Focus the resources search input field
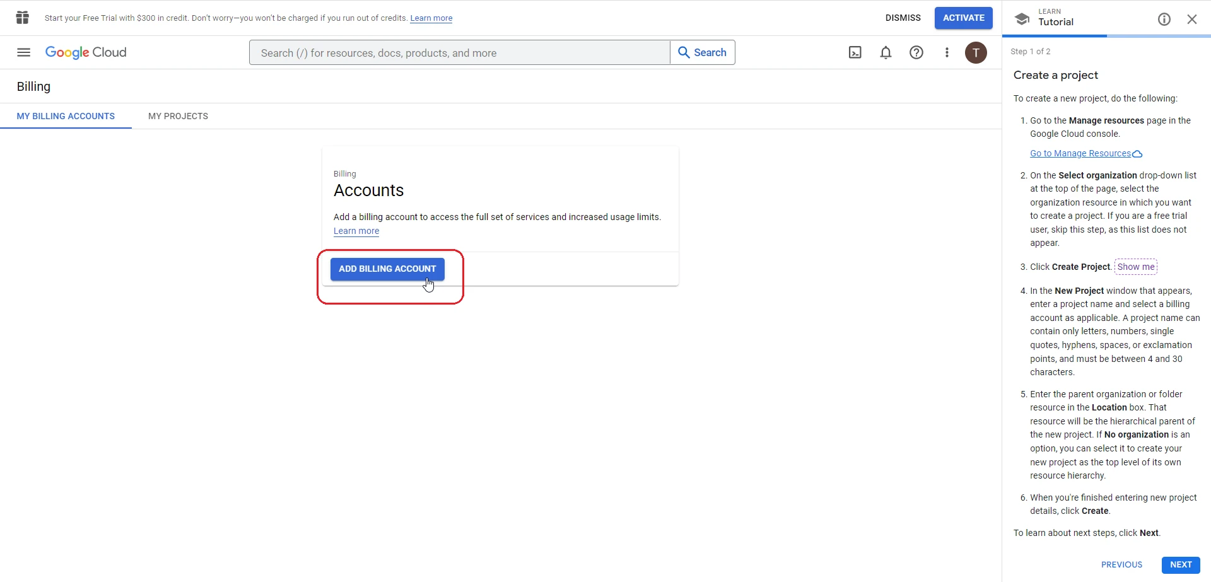The image size is (1211, 582). pos(459,52)
